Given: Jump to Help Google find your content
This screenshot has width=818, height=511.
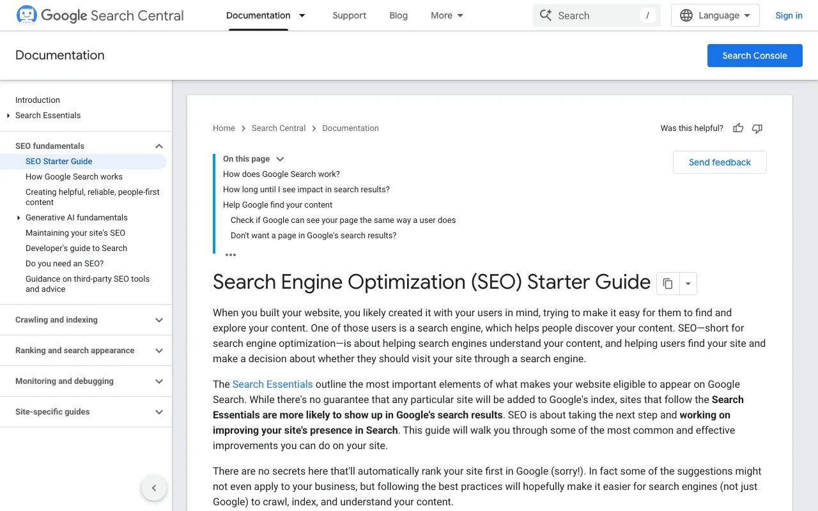Looking at the screenshot, I should tap(277, 205).
